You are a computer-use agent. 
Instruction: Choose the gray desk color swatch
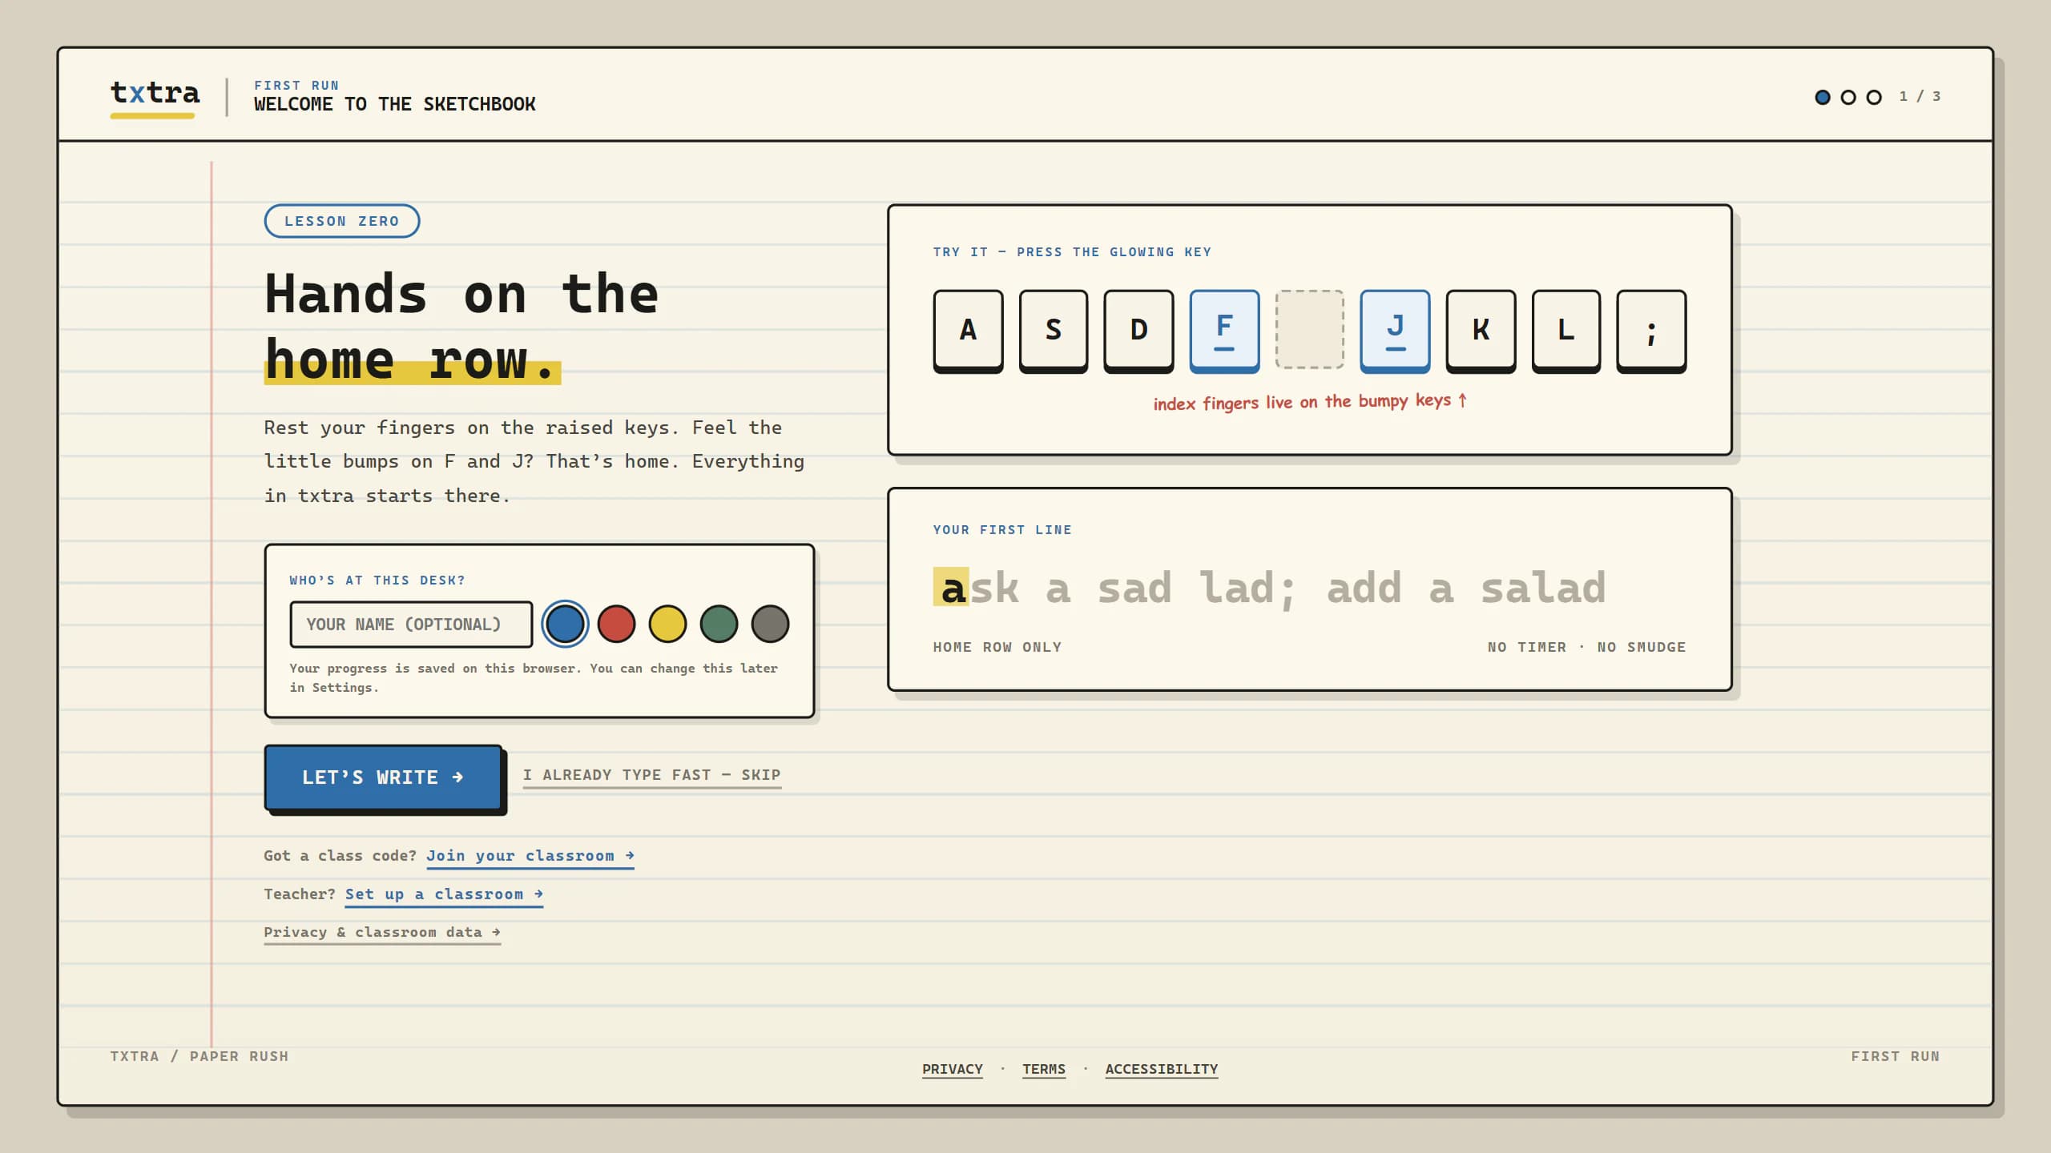pos(770,625)
